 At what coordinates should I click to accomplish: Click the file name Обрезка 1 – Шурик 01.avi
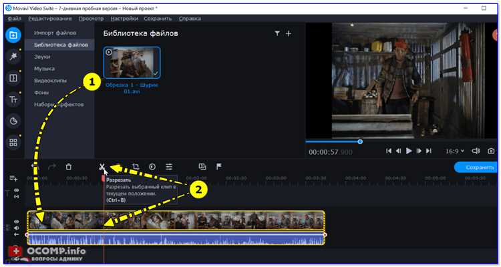[x=132, y=88]
